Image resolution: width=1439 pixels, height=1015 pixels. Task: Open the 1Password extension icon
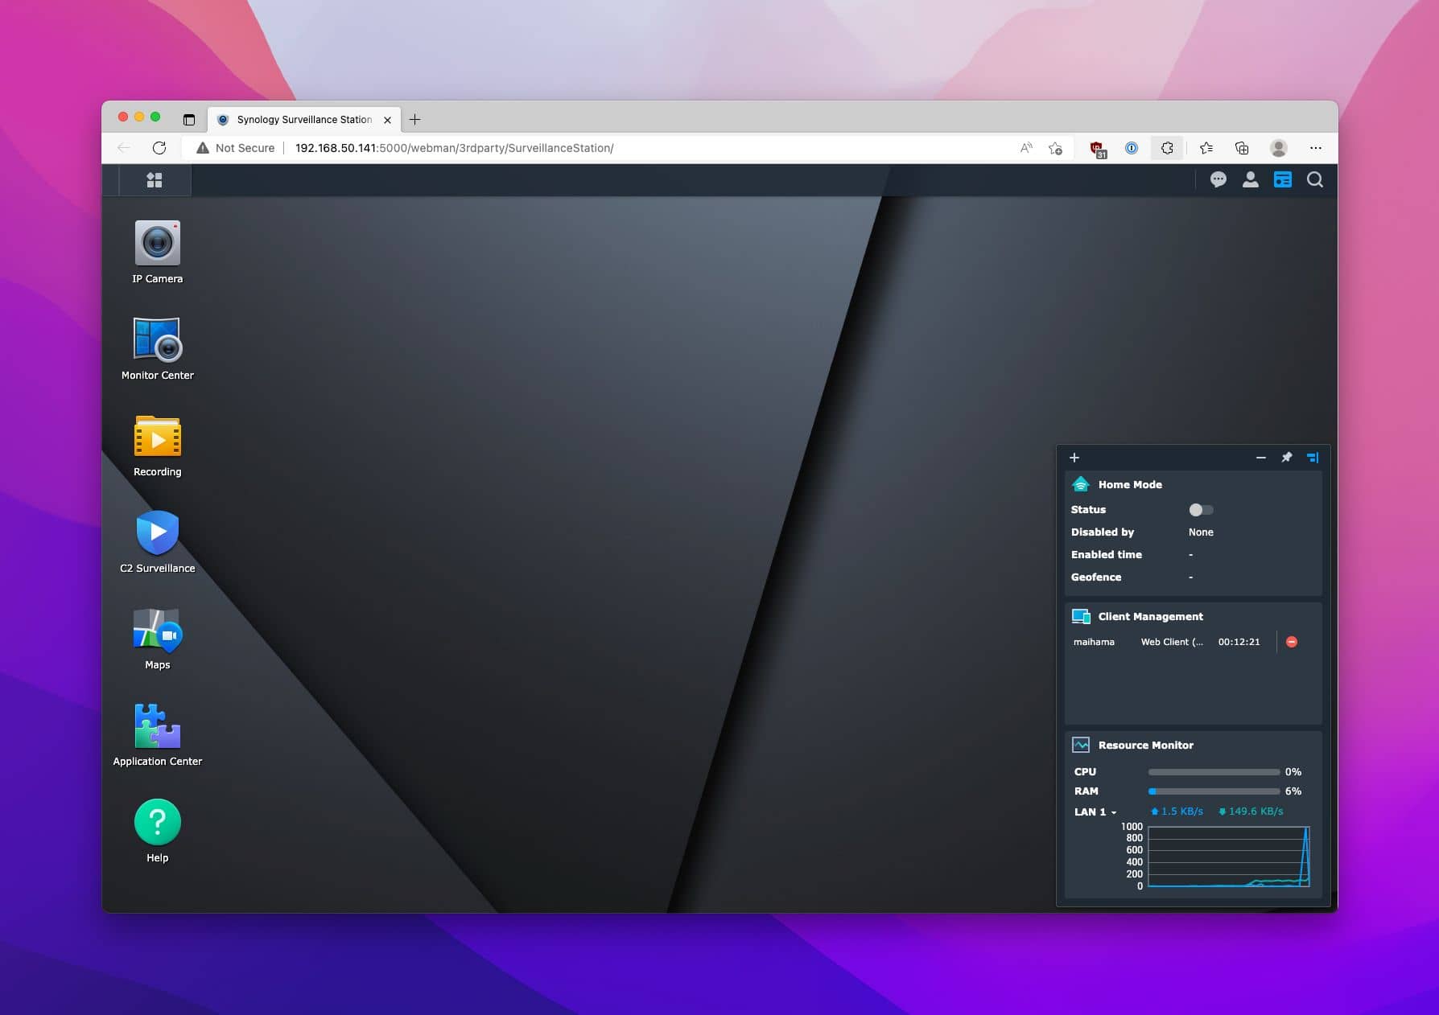point(1132,148)
